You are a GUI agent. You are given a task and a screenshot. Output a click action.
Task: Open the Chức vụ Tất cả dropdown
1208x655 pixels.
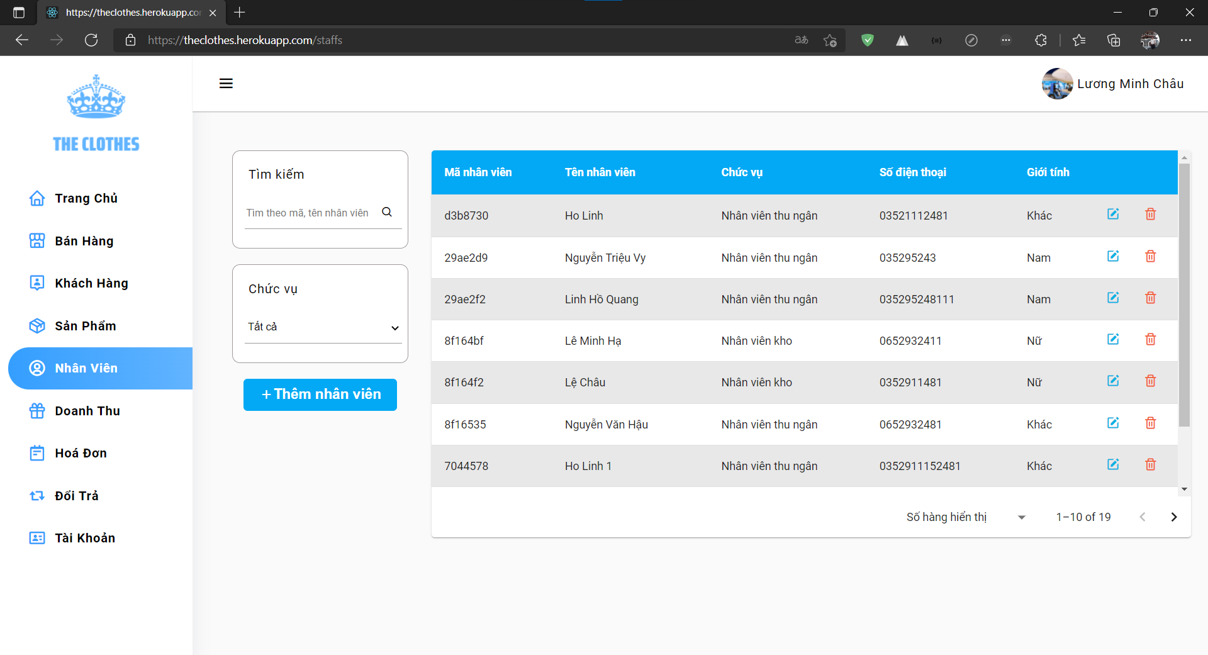[x=323, y=327]
